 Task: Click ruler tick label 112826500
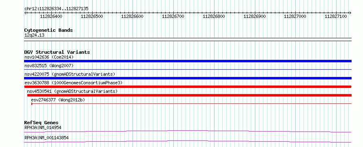[x=92, y=16]
